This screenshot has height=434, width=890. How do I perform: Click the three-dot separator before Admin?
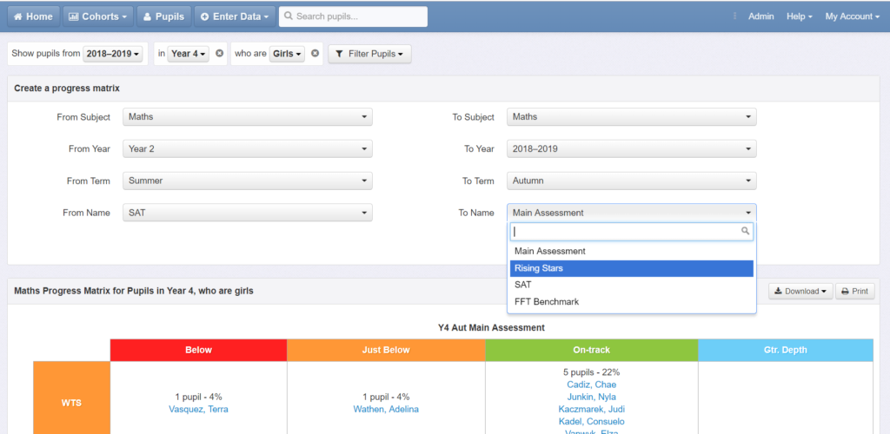[735, 16]
